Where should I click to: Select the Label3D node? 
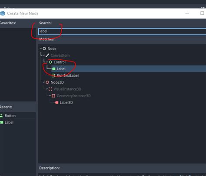[66, 103]
